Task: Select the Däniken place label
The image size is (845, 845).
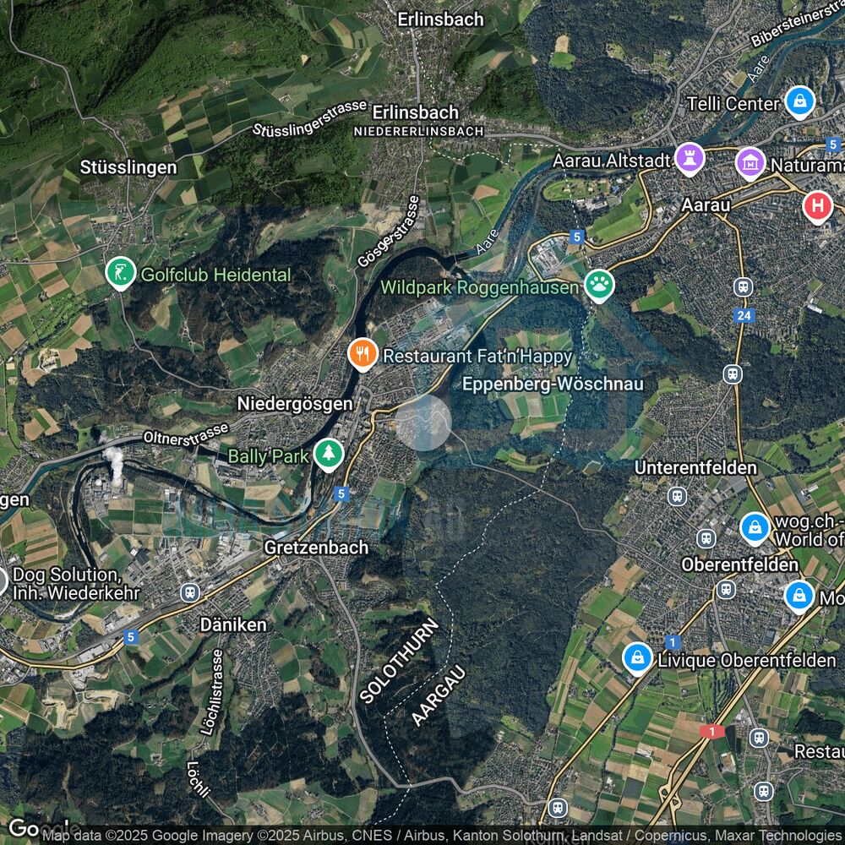Action: point(233,624)
